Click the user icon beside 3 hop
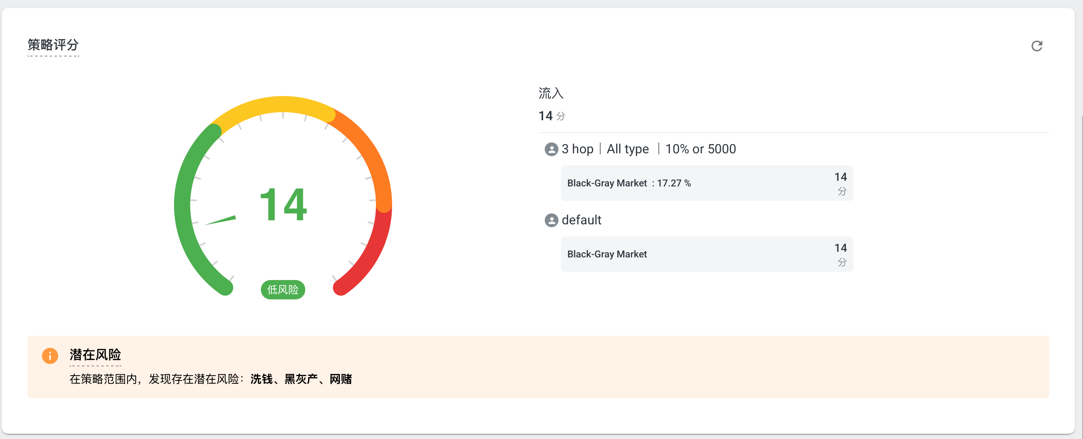Viewport: 1083px width, 439px height. pos(551,149)
